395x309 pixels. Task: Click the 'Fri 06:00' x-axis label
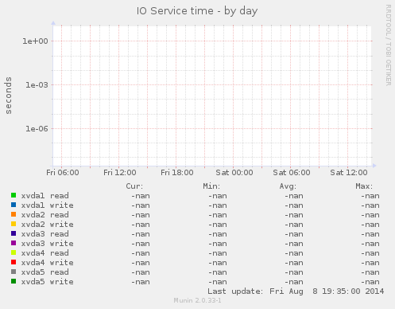point(63,173)
